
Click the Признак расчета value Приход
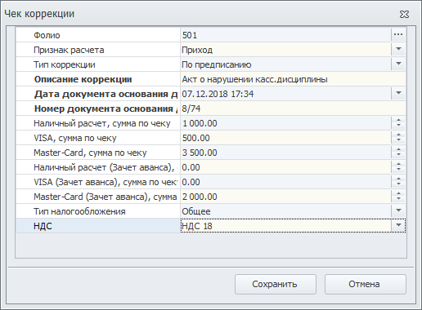[x=285, y=50]
